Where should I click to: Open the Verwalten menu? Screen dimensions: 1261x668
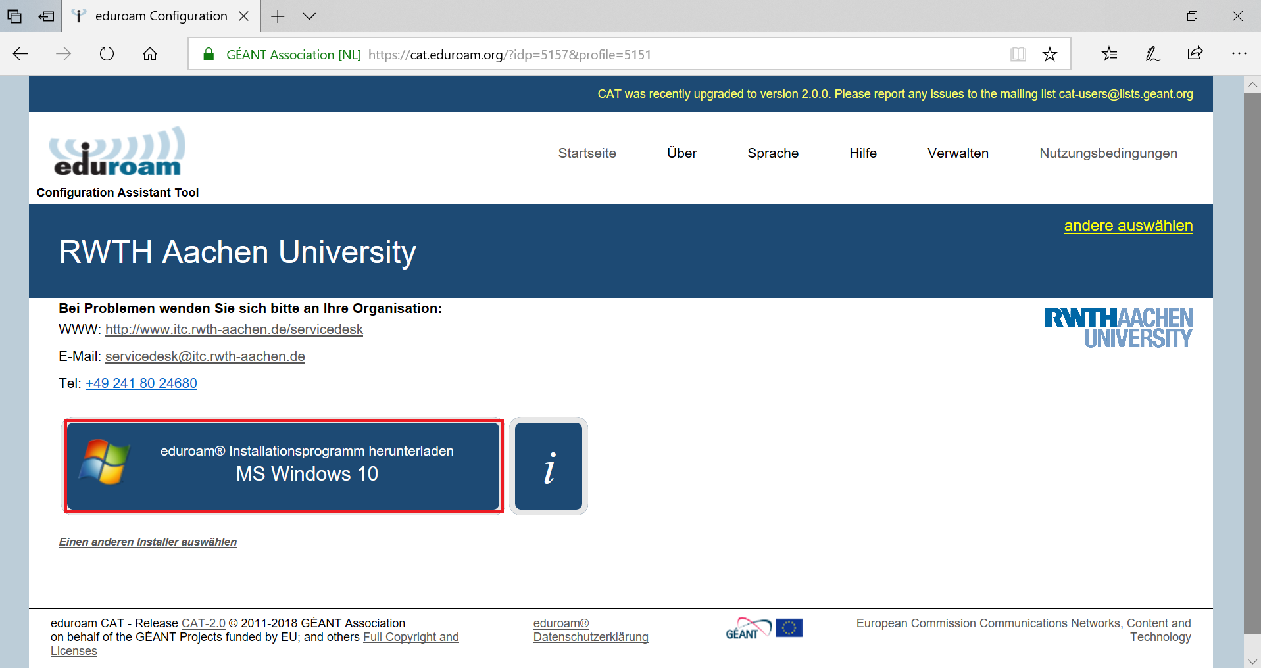click(958, 153)
